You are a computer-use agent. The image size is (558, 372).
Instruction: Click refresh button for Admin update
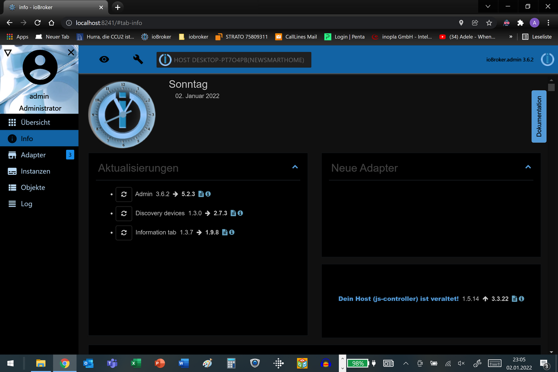coord(124,194)
